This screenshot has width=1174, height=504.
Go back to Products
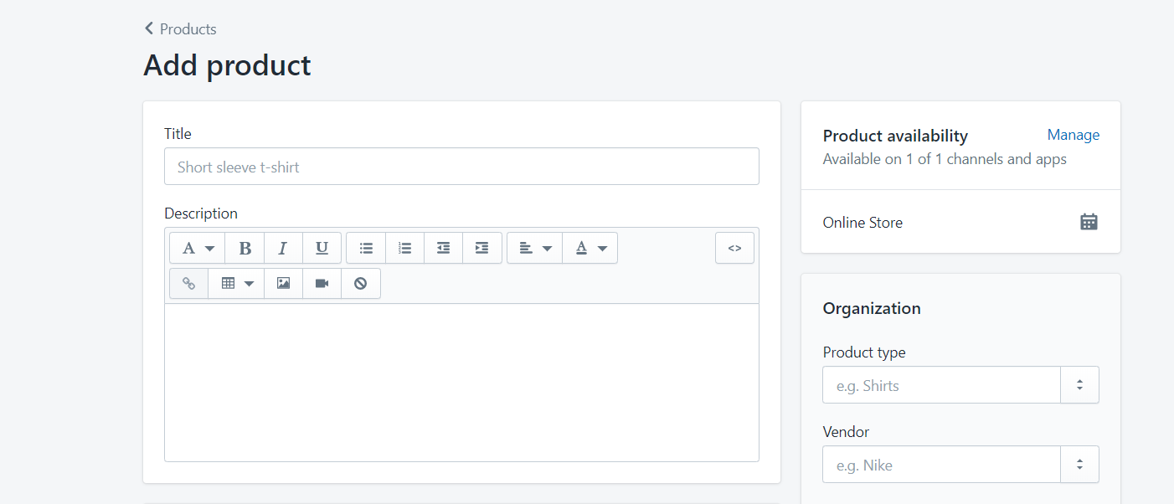180,29
